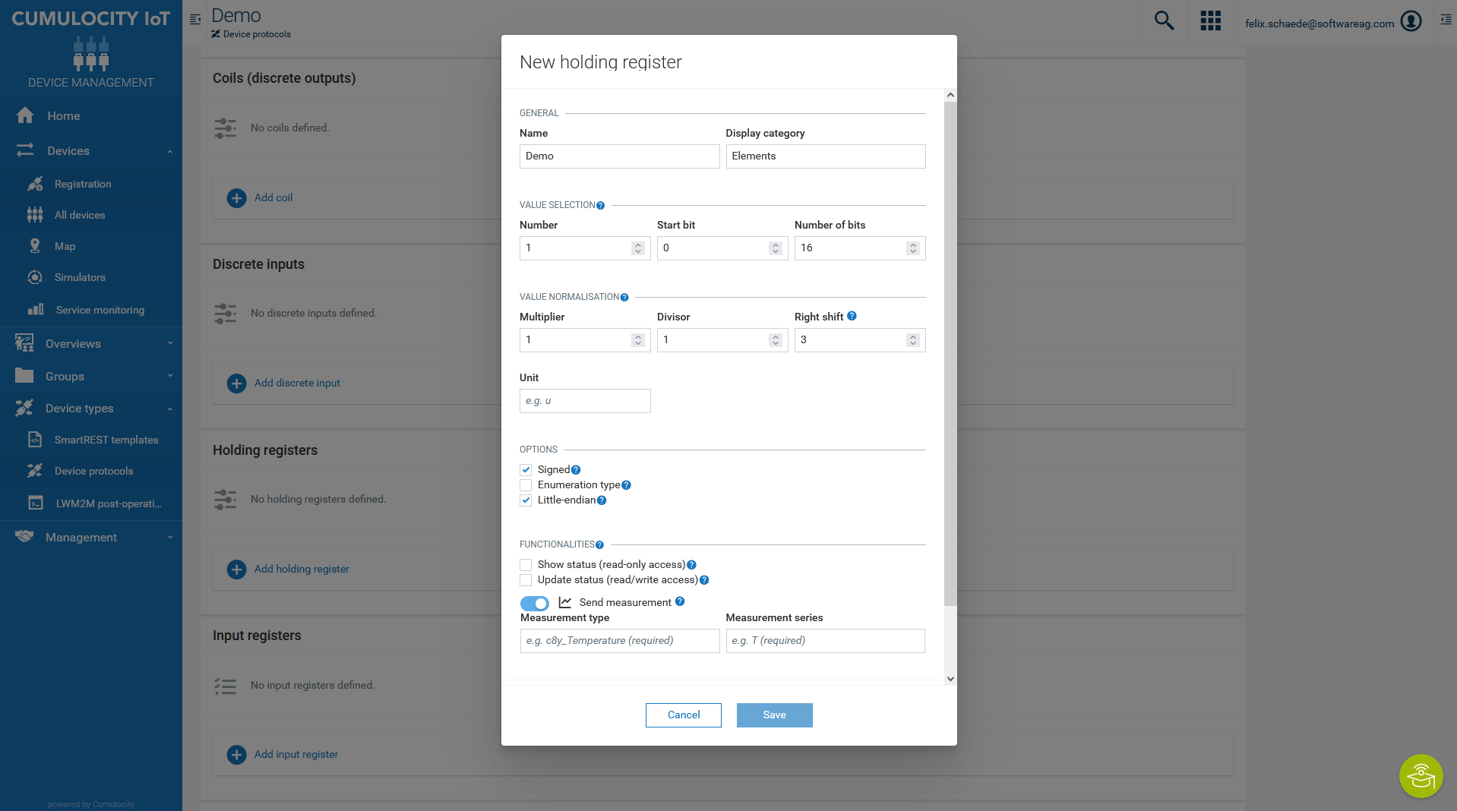Open SmartREST templates
This screenshot has width=1457, height=811.
tap(106, 440)
